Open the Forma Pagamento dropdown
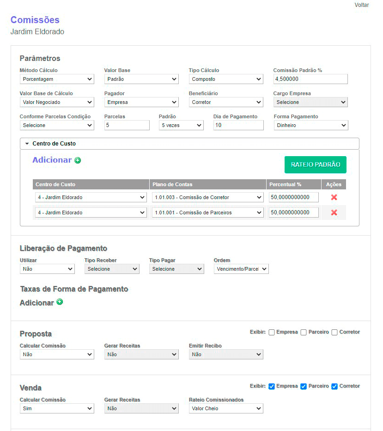 pos(310,125)
